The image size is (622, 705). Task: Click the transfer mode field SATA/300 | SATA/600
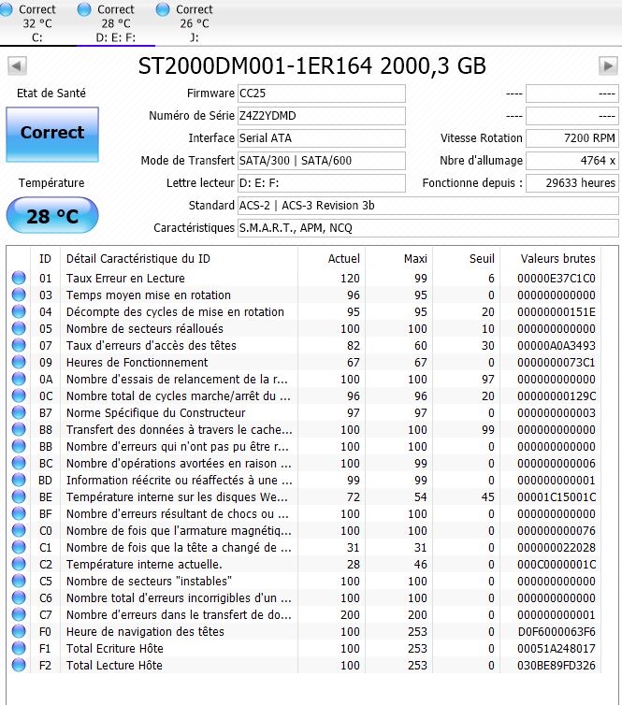[x=321, y=161]
